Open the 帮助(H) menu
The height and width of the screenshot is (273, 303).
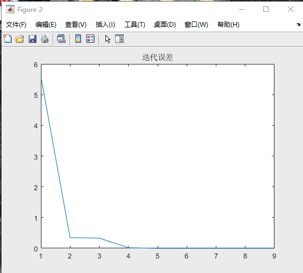coord(228,25)
